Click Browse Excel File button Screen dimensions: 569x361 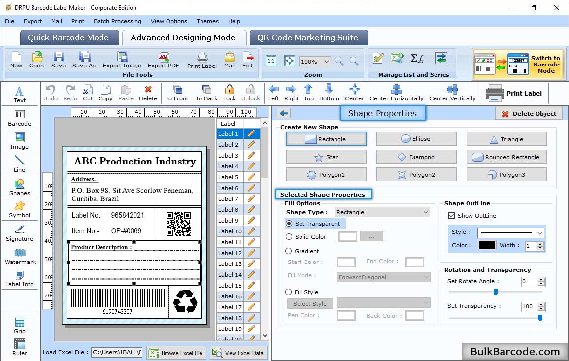tap(176, 353)
